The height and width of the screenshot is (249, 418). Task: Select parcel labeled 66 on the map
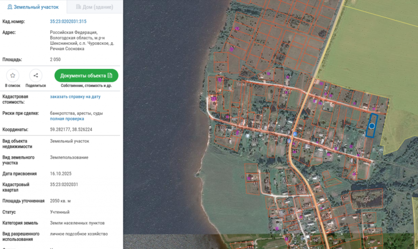pos(367,199)
